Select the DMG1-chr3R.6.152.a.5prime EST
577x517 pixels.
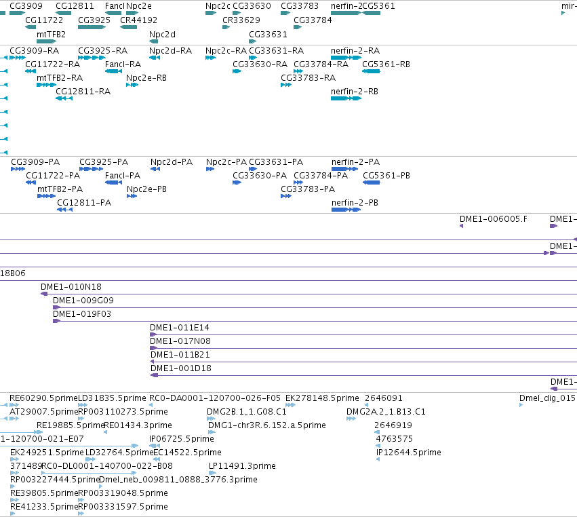pos(212,432)
